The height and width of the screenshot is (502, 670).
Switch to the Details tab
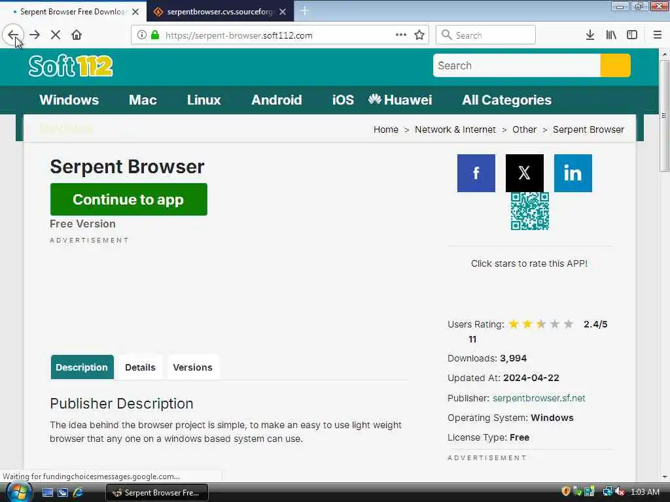(140, 367)
